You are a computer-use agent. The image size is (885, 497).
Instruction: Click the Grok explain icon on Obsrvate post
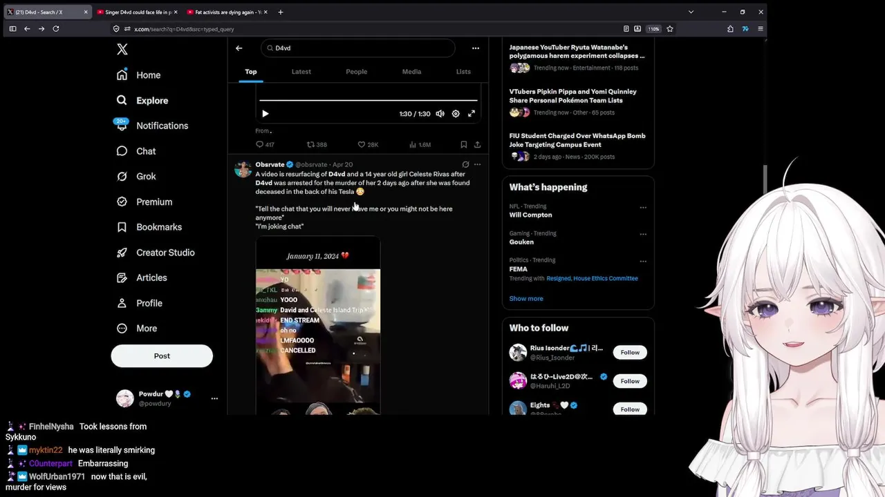(465, 164)
